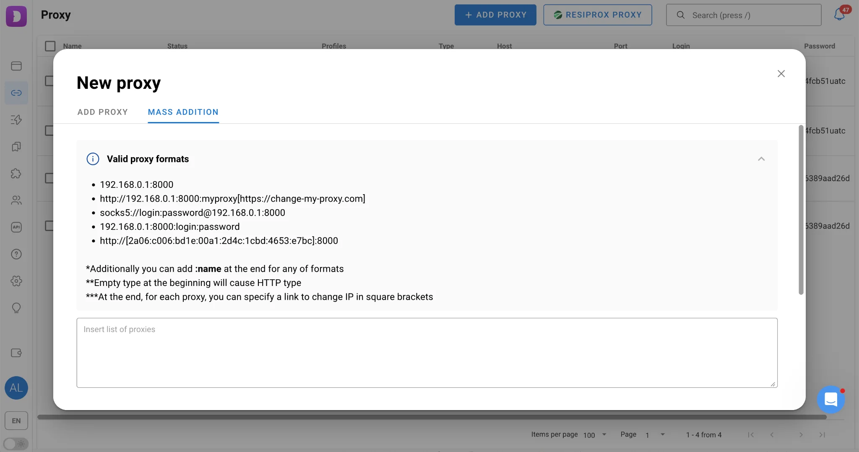Viewport: 859px width, 452px height.
Task: Open the Items per page dropdown
Action: [594, 435]
